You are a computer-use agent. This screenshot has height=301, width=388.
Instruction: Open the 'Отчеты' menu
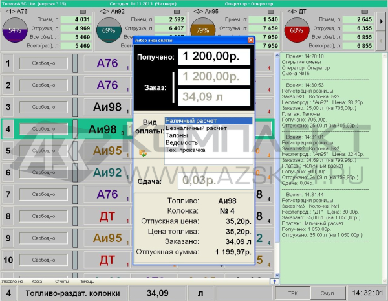[x=61, y=282]
